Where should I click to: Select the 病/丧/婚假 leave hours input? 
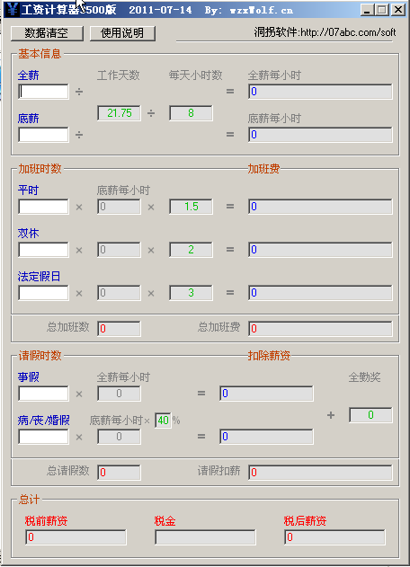click(x=43, y=437)
